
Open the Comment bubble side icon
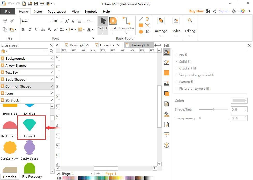(167, 135)
